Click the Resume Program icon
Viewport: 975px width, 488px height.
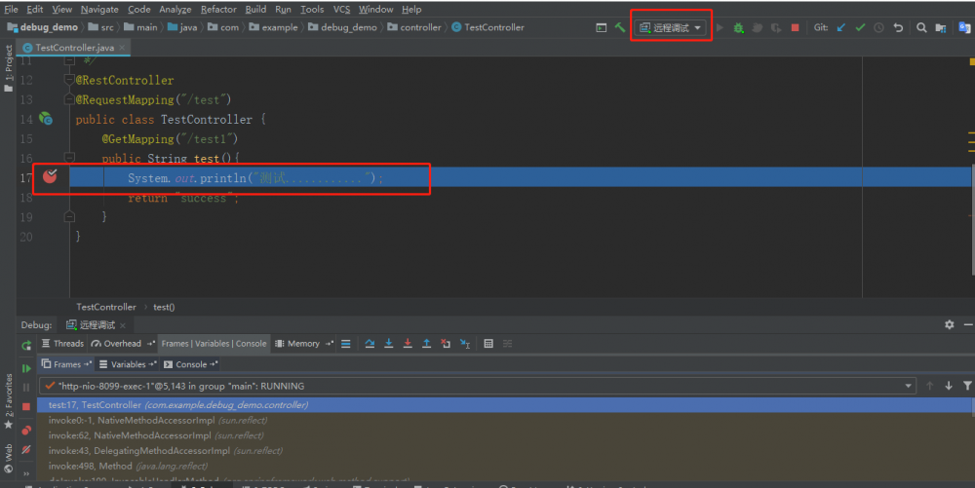(x=26, y=368)
